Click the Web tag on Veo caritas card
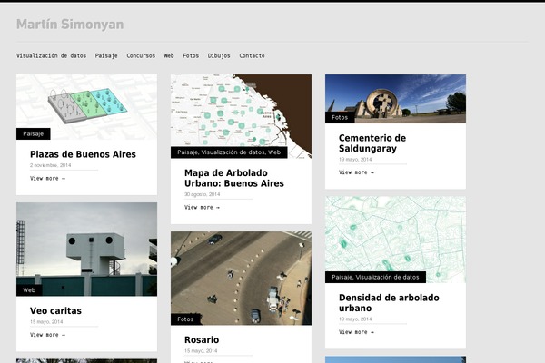 click(29, 290)
